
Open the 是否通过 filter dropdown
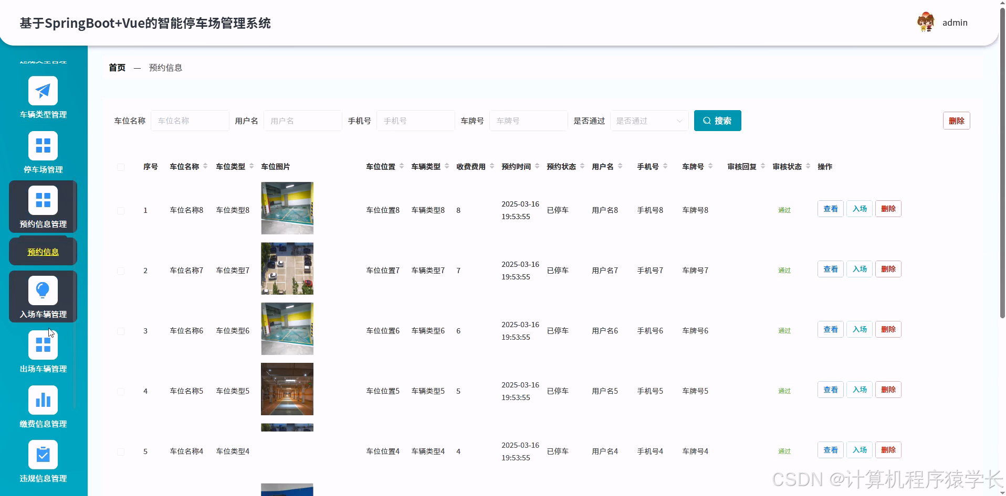coord(649,121)
